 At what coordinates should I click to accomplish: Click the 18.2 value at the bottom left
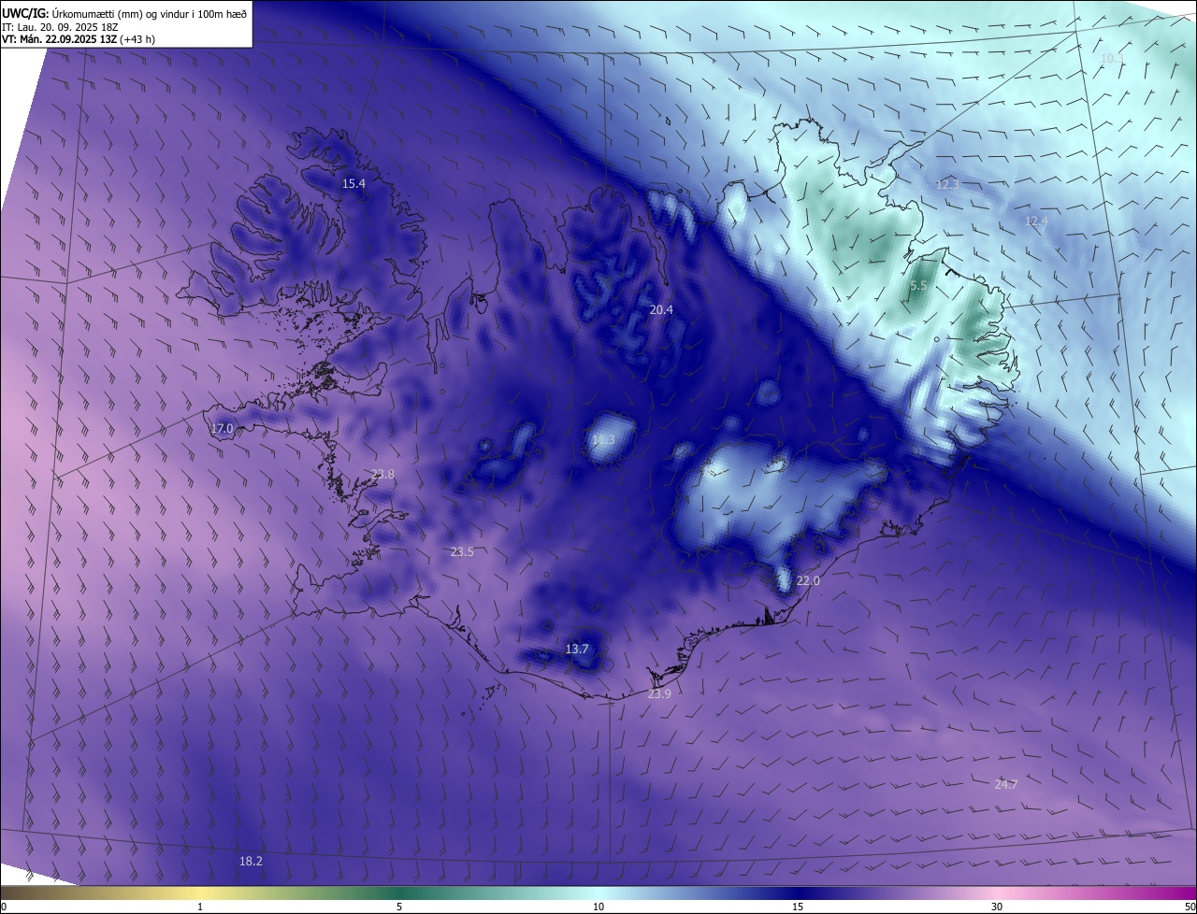[x=251, y=862]
